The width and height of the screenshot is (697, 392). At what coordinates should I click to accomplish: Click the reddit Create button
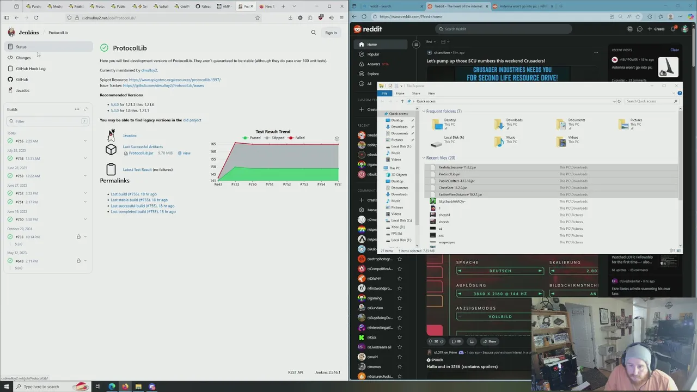coord(656,29)
